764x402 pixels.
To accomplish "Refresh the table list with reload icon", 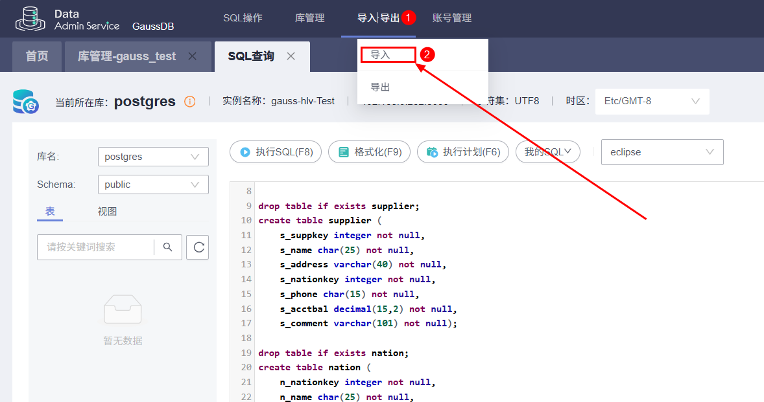I will pyautogui.click(x=198, y=247).
